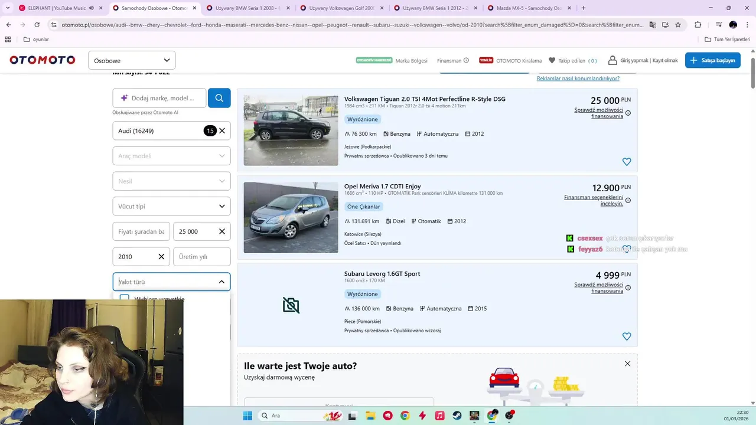Click the Satışa başlayın button
The image size is (756, 425).
pyautogui.click(x=713, y=60)
